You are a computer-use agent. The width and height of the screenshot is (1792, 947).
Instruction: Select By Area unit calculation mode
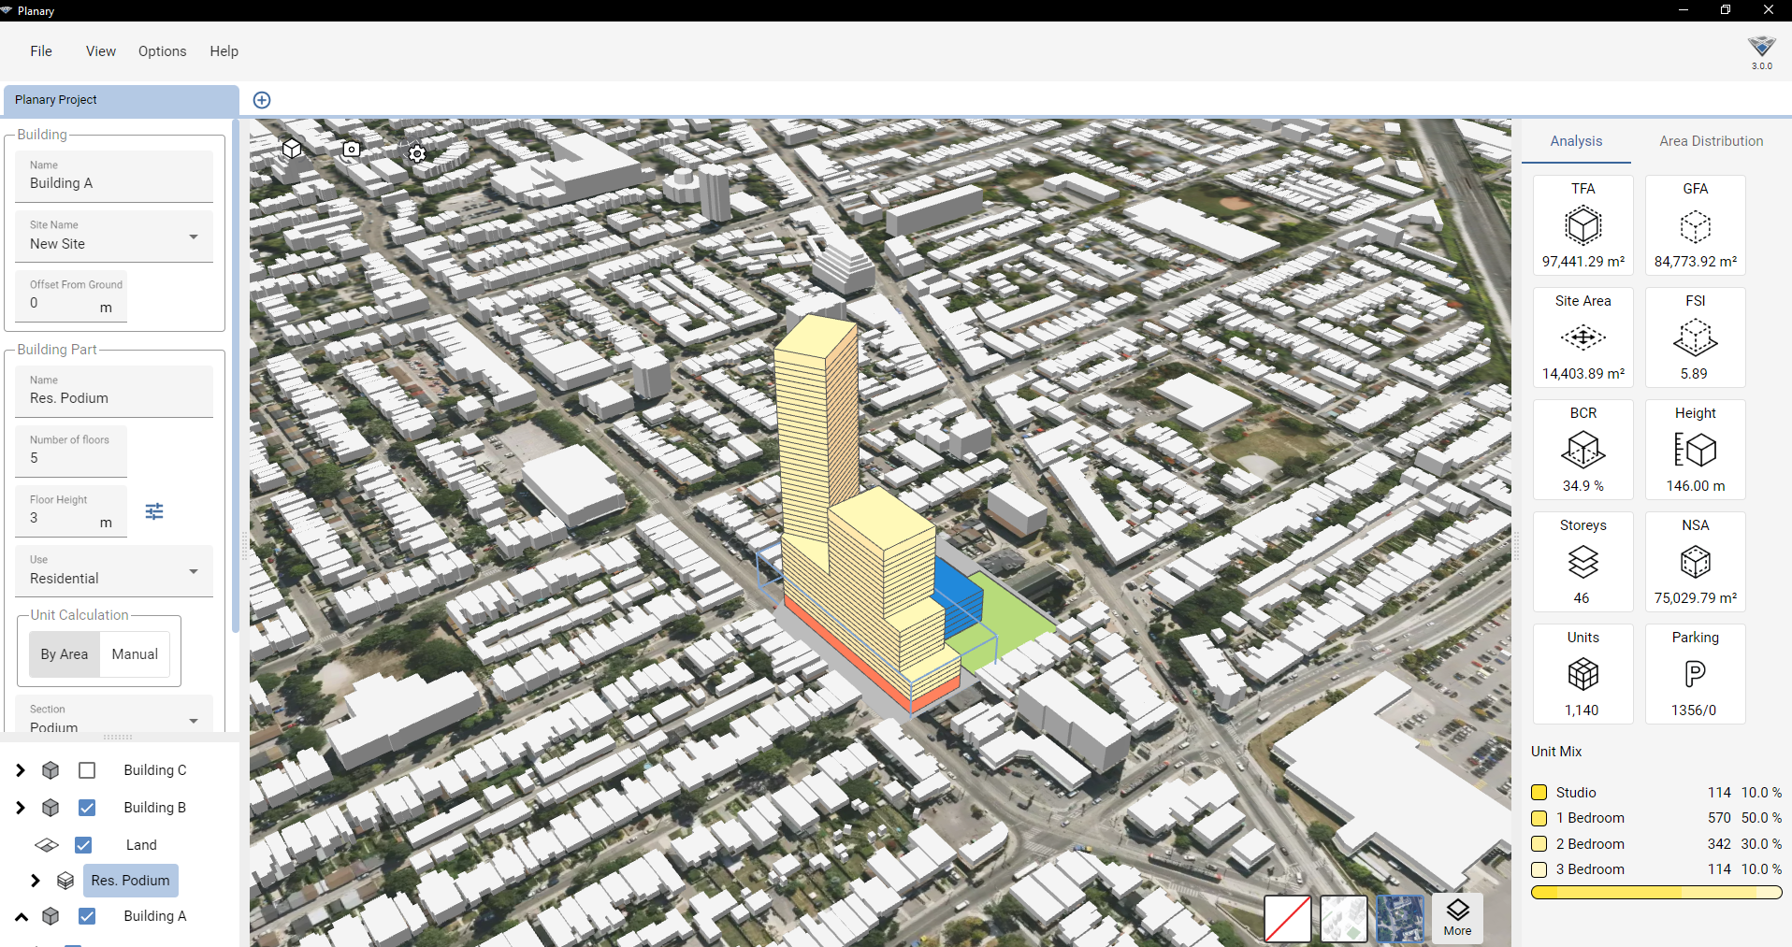(65, 654)
